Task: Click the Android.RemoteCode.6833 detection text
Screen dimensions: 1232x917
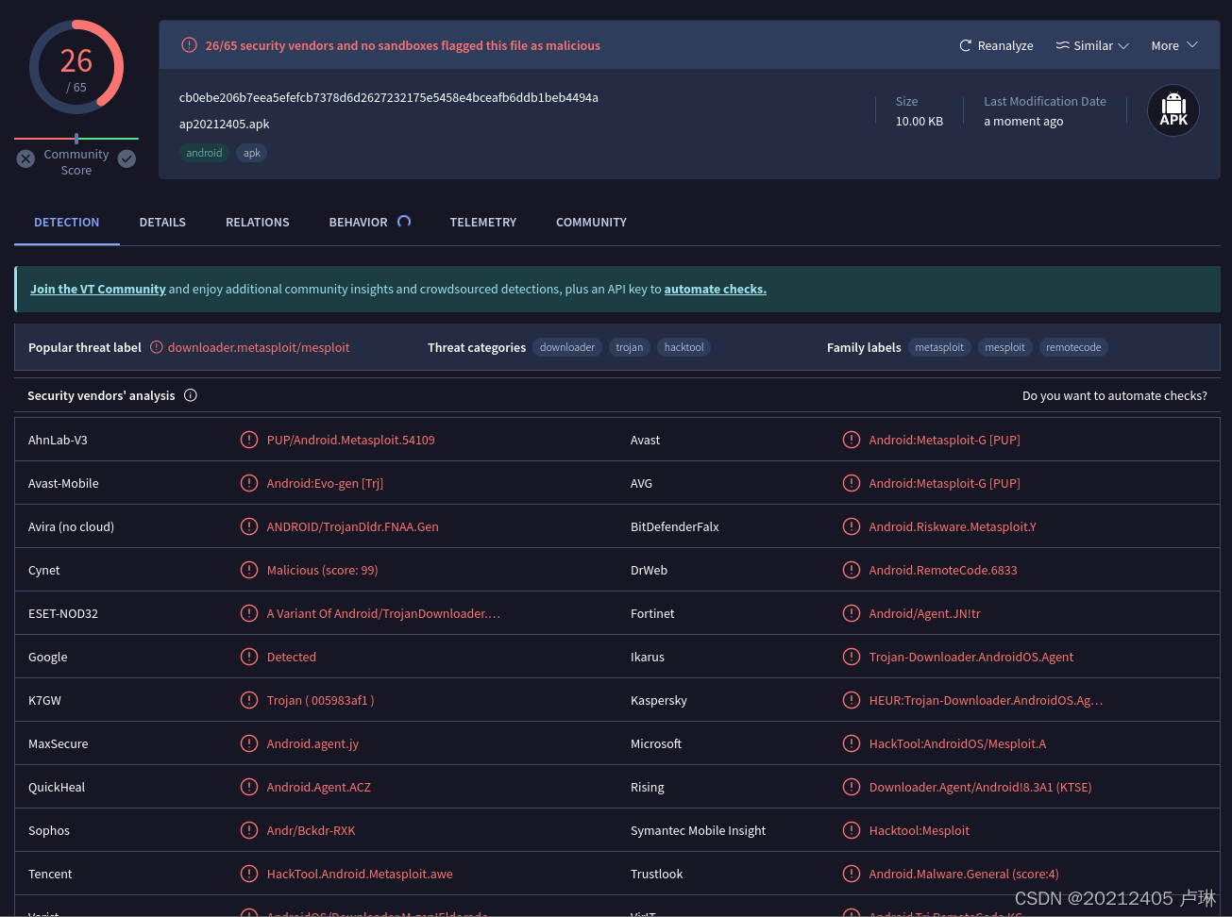Action: click(x=943, y=570)
